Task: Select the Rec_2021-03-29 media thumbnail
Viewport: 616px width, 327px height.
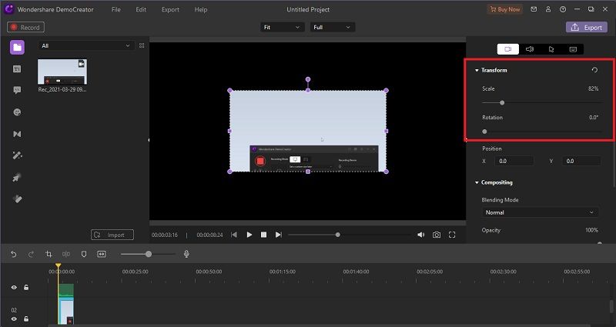Action: [62, 72]
